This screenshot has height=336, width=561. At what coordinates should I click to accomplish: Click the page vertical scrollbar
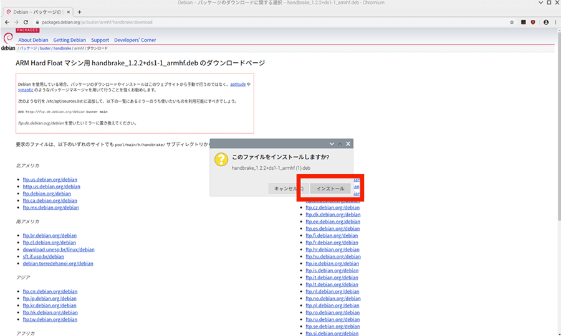tap(559, 125)
